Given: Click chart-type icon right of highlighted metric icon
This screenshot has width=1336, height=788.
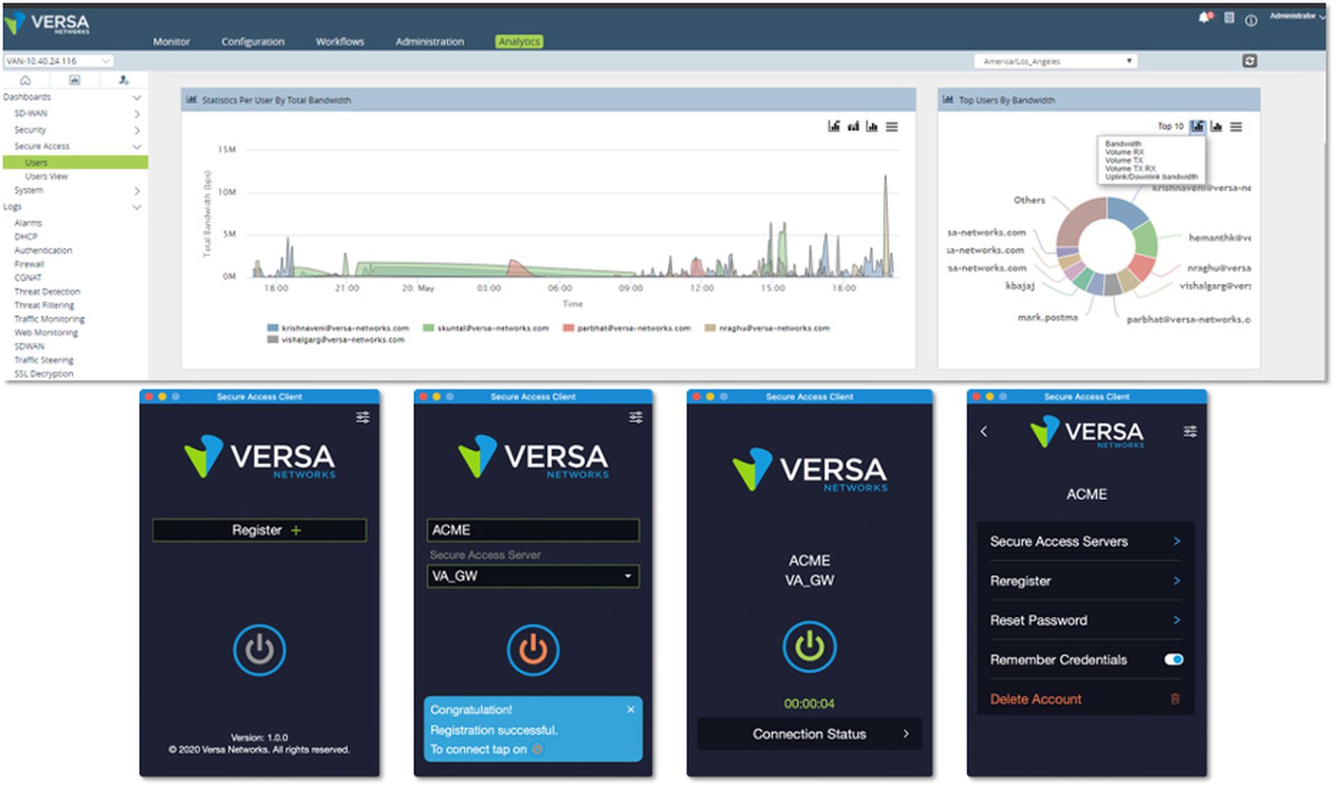Looking at the screenshot, I should pos(1216,127).
